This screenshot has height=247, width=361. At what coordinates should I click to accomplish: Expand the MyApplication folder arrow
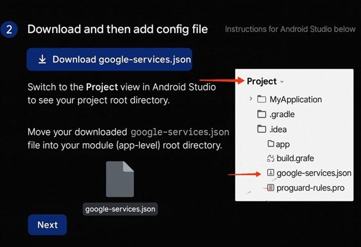(251, 99)
